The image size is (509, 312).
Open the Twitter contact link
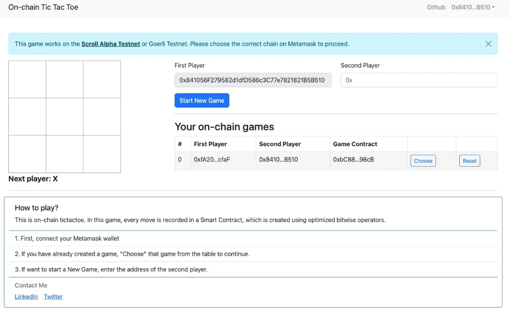point(53,296)
